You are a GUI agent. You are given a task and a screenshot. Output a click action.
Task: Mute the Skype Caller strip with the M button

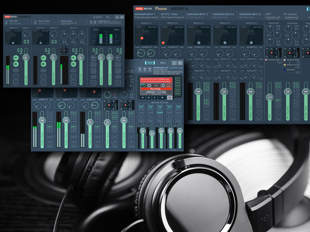(43, 83)
